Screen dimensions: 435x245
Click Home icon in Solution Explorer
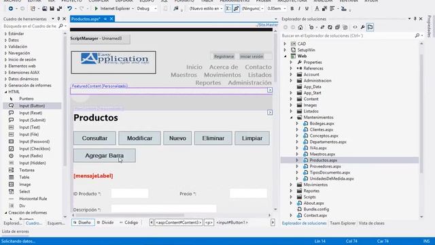(300, 27)
